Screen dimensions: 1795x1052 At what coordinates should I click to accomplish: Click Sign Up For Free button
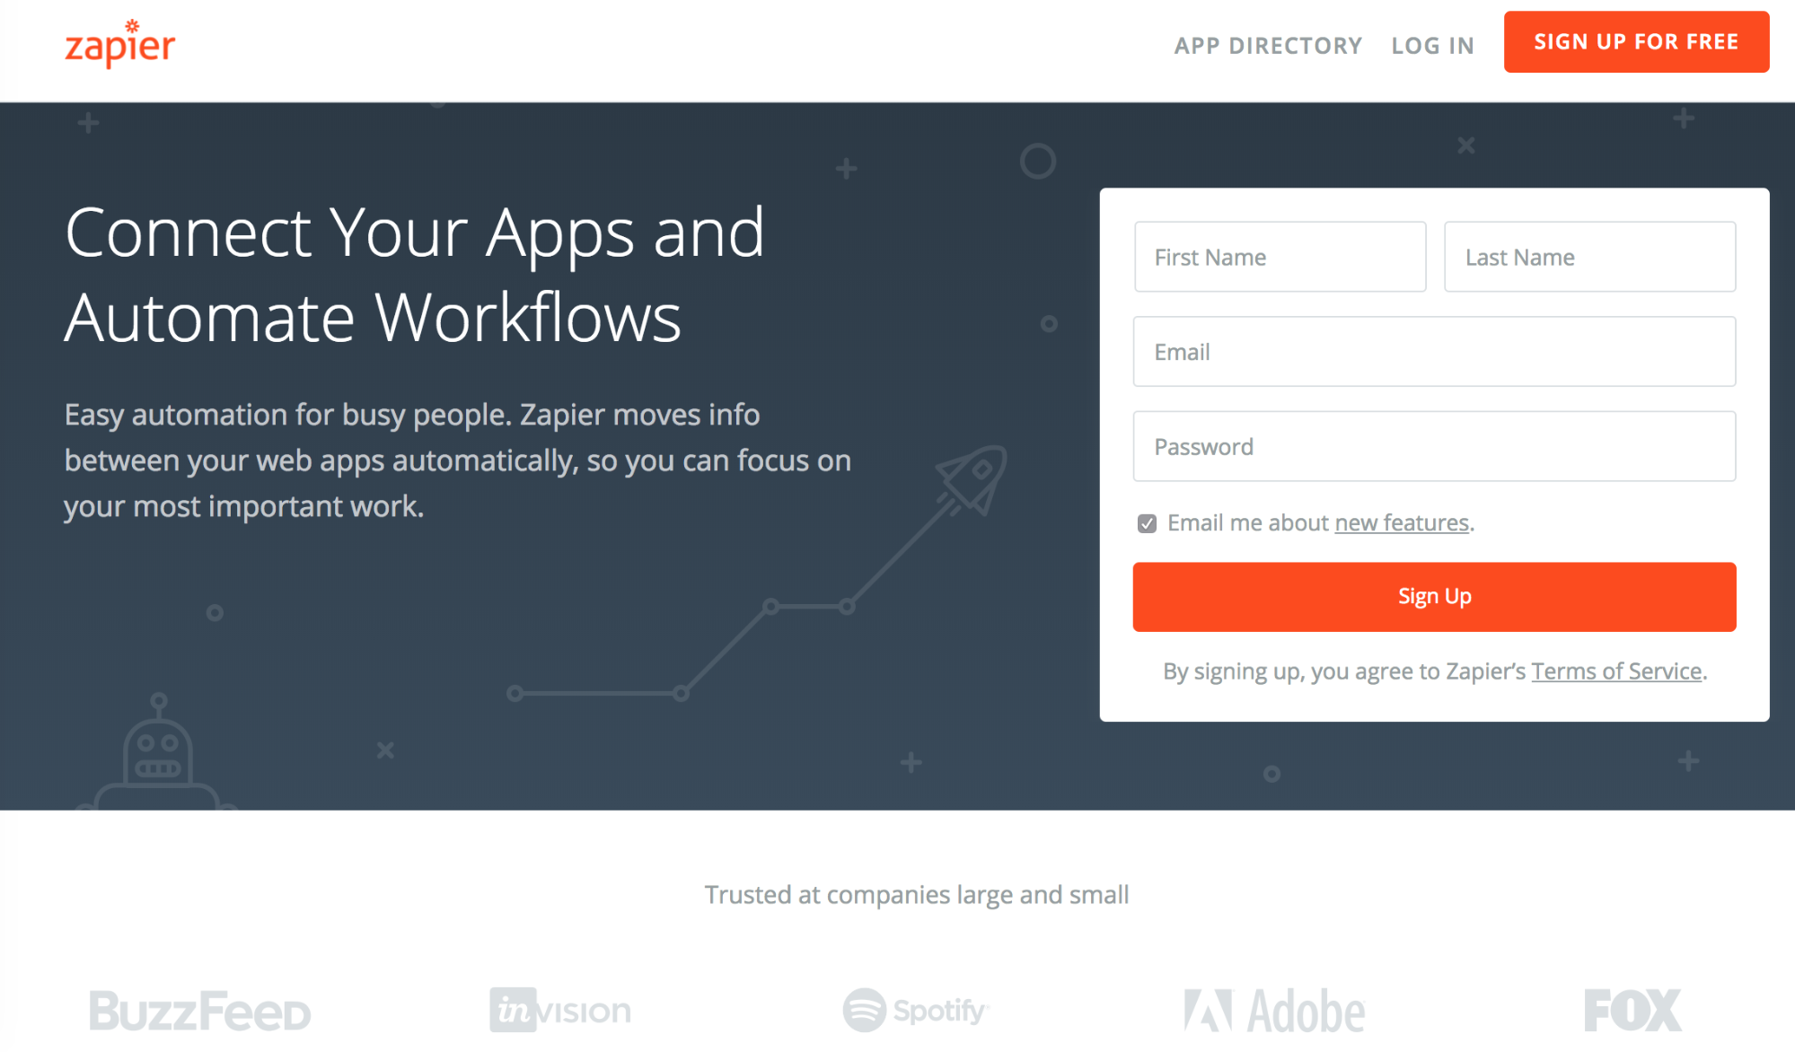point(1636,42)
